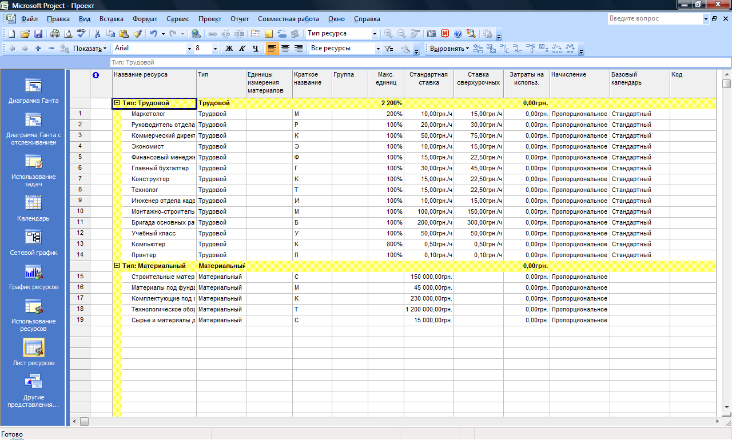Toggle underline Ч formatting
Screen dimensions: 732x440
tap(256, 49)
